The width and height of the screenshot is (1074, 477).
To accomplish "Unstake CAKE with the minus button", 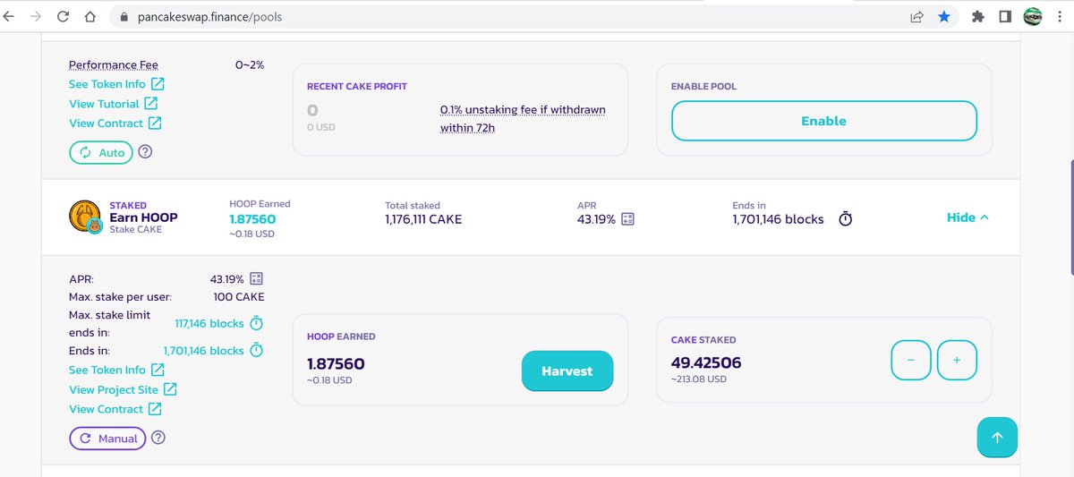I will tap(911, 360).
